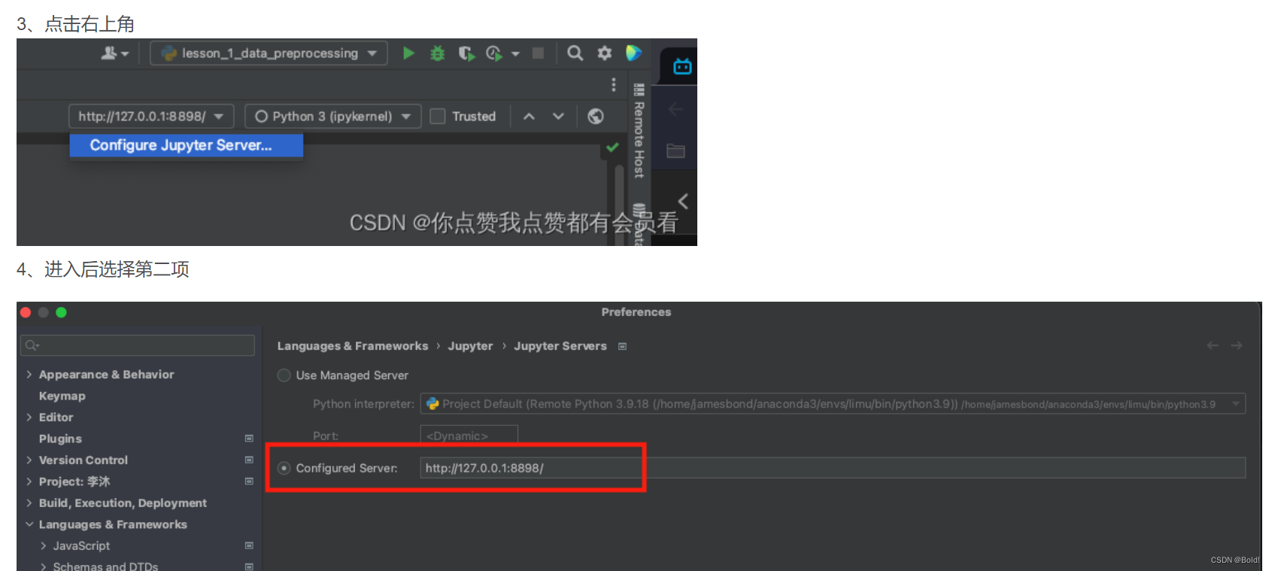The width and height of the screenshot is (1272, 571).
Task: Collapse the Languages & Frameworks node
Action: [x=29, y=524]
